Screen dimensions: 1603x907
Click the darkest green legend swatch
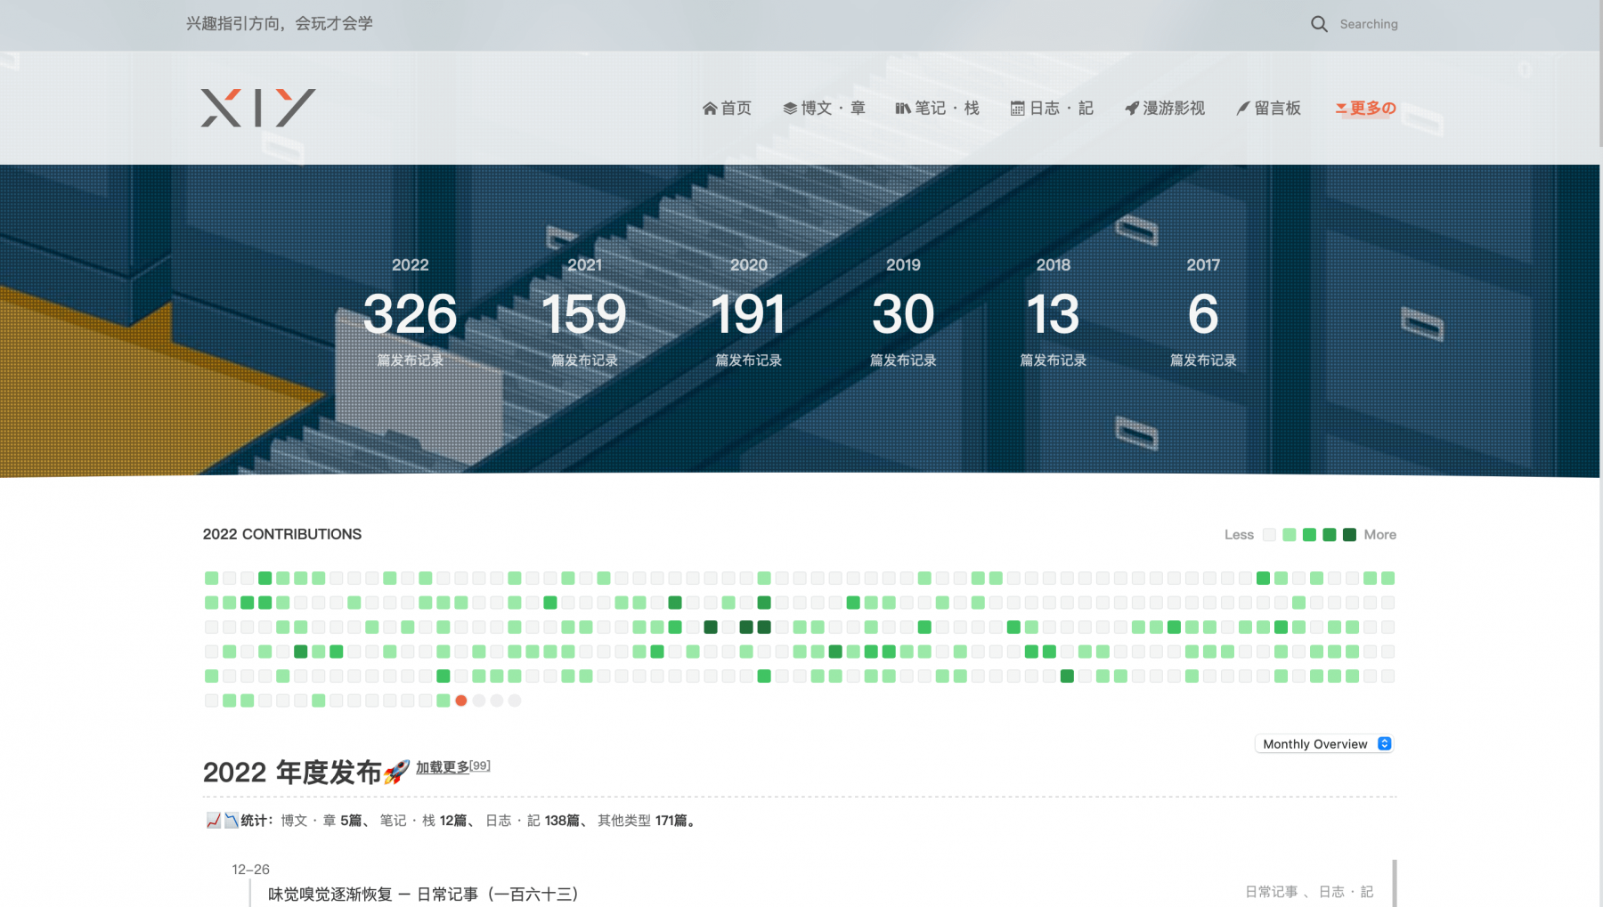1349,535
